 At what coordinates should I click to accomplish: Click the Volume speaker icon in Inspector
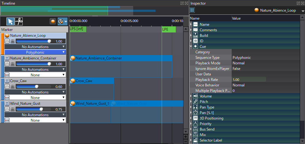tap(195, 96)
